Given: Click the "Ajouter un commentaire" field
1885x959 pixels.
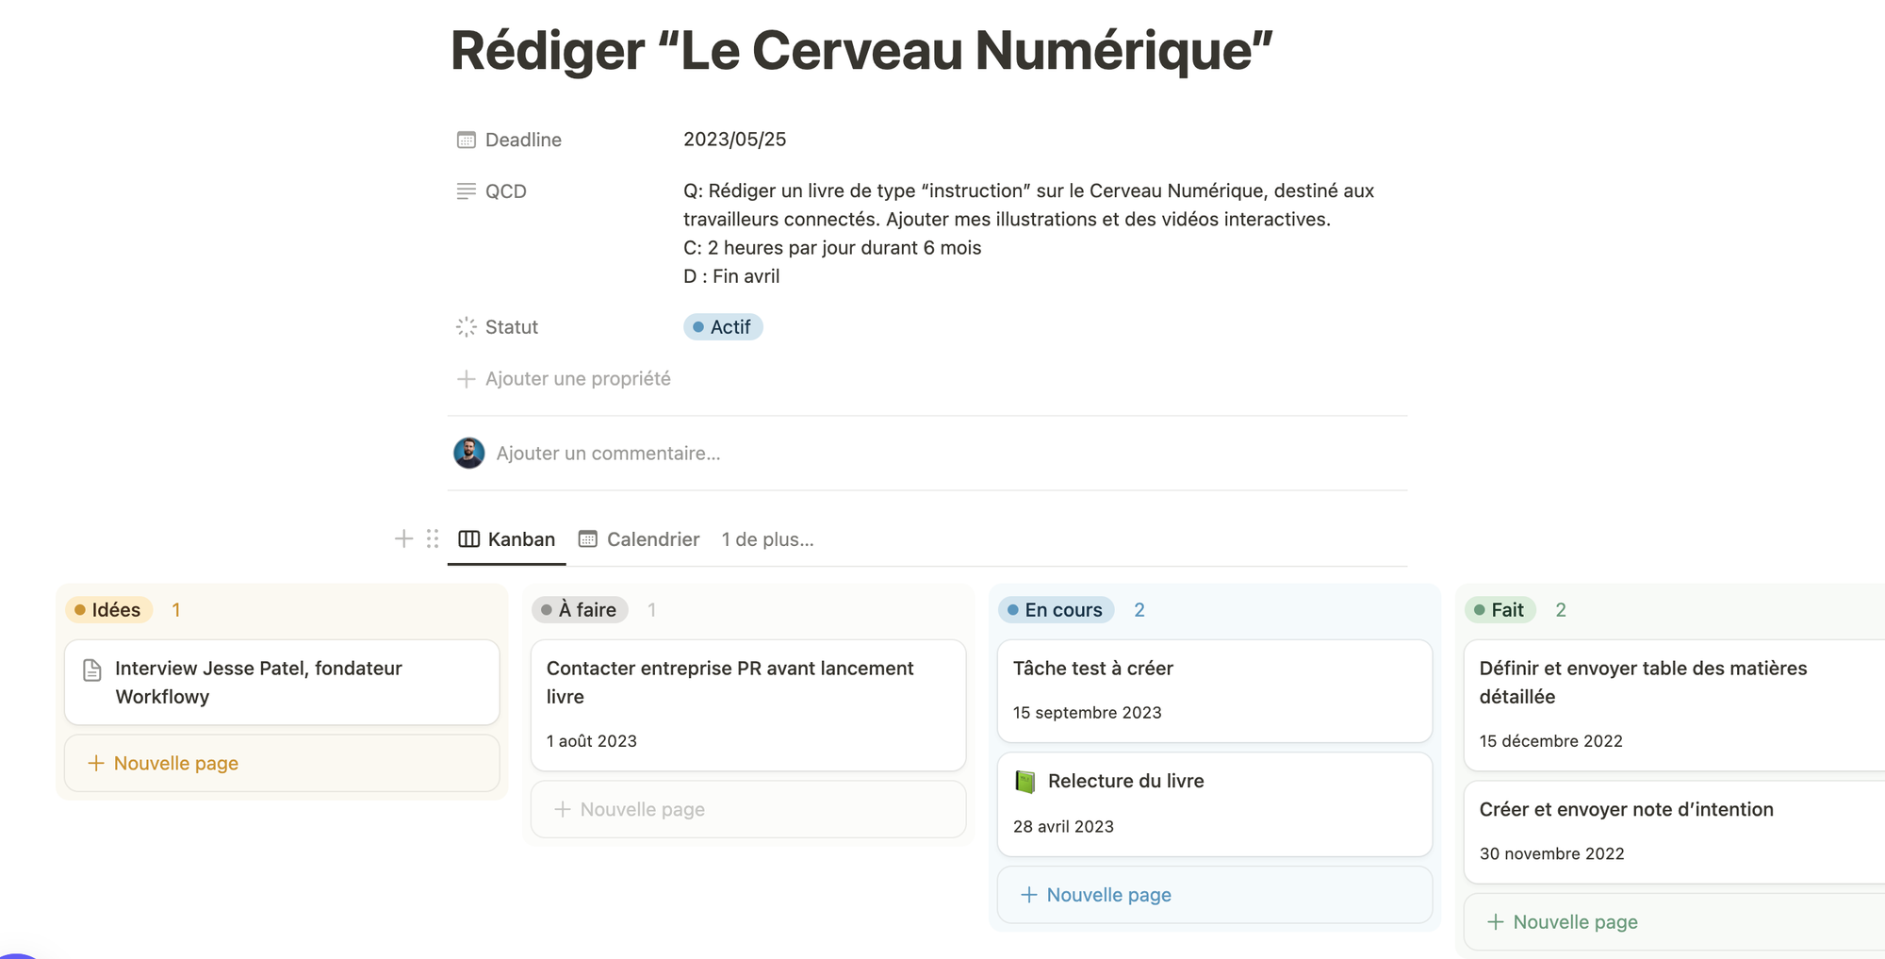Looking at the screenshot, I should coord(609,453).
